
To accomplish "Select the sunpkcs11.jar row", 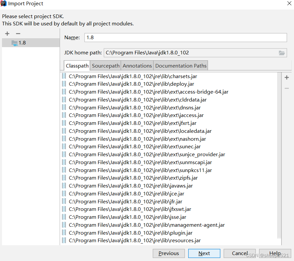I will tap(169, 170).
